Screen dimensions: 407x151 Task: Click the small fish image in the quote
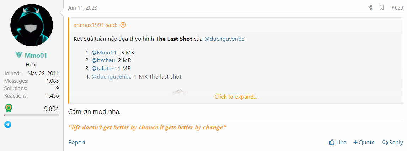click(180, 92)
